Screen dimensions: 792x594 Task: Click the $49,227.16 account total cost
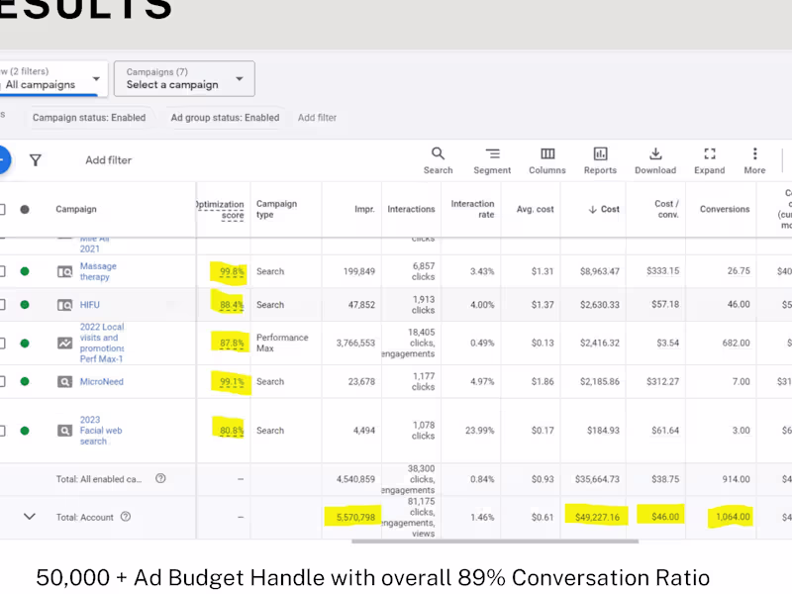click(597, 517)
